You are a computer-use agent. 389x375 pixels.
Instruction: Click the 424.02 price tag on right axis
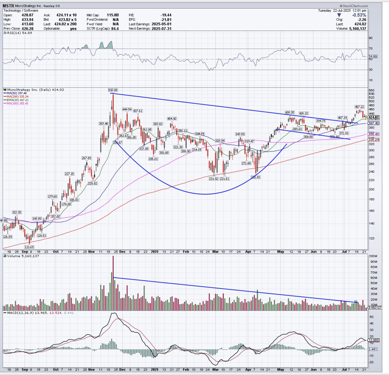pyautogui.click(x=374, y=117)
